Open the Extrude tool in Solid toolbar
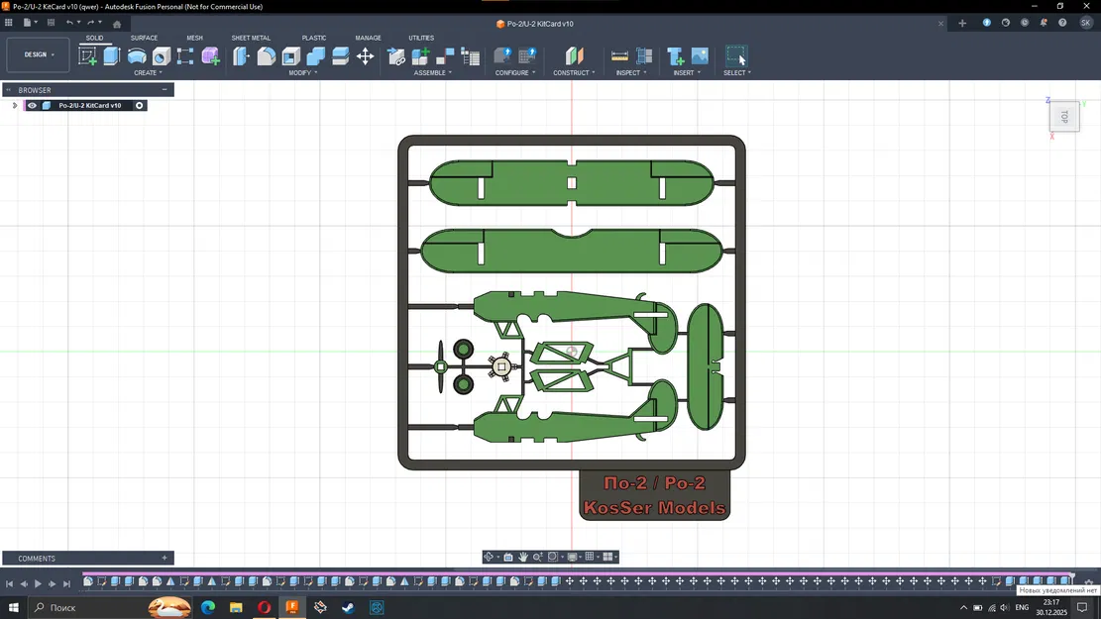The height and width of the screenshot is (619, 1101). click(x=111, y=56)
